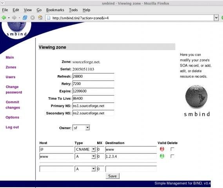Open the File menu

point(5,10)
